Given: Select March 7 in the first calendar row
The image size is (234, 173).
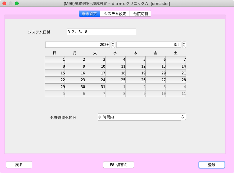Looking at the screenshot, I should 176,60.
